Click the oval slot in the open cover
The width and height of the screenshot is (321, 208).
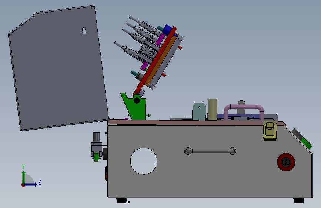click(84, 31)
